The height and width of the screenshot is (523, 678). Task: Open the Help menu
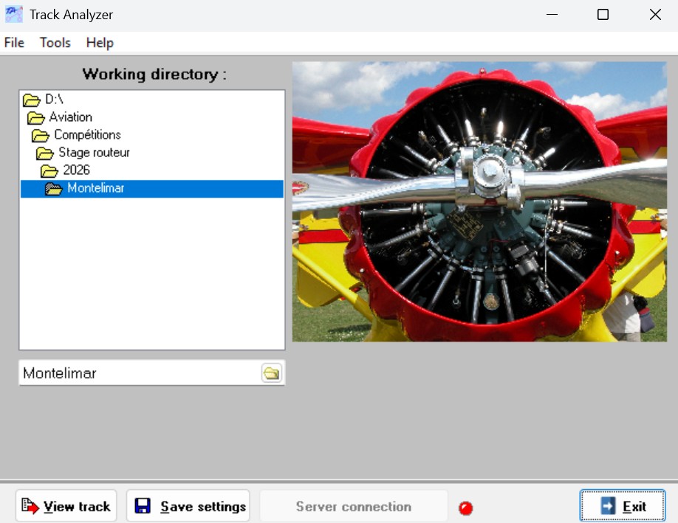click(x=100, y=43)
